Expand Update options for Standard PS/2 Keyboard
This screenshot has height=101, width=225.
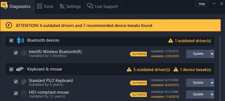click(x=212, y=83)
